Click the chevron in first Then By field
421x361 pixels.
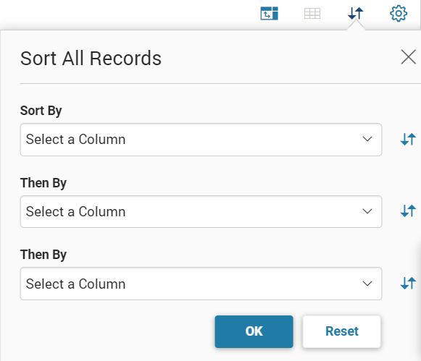(367, 211)
